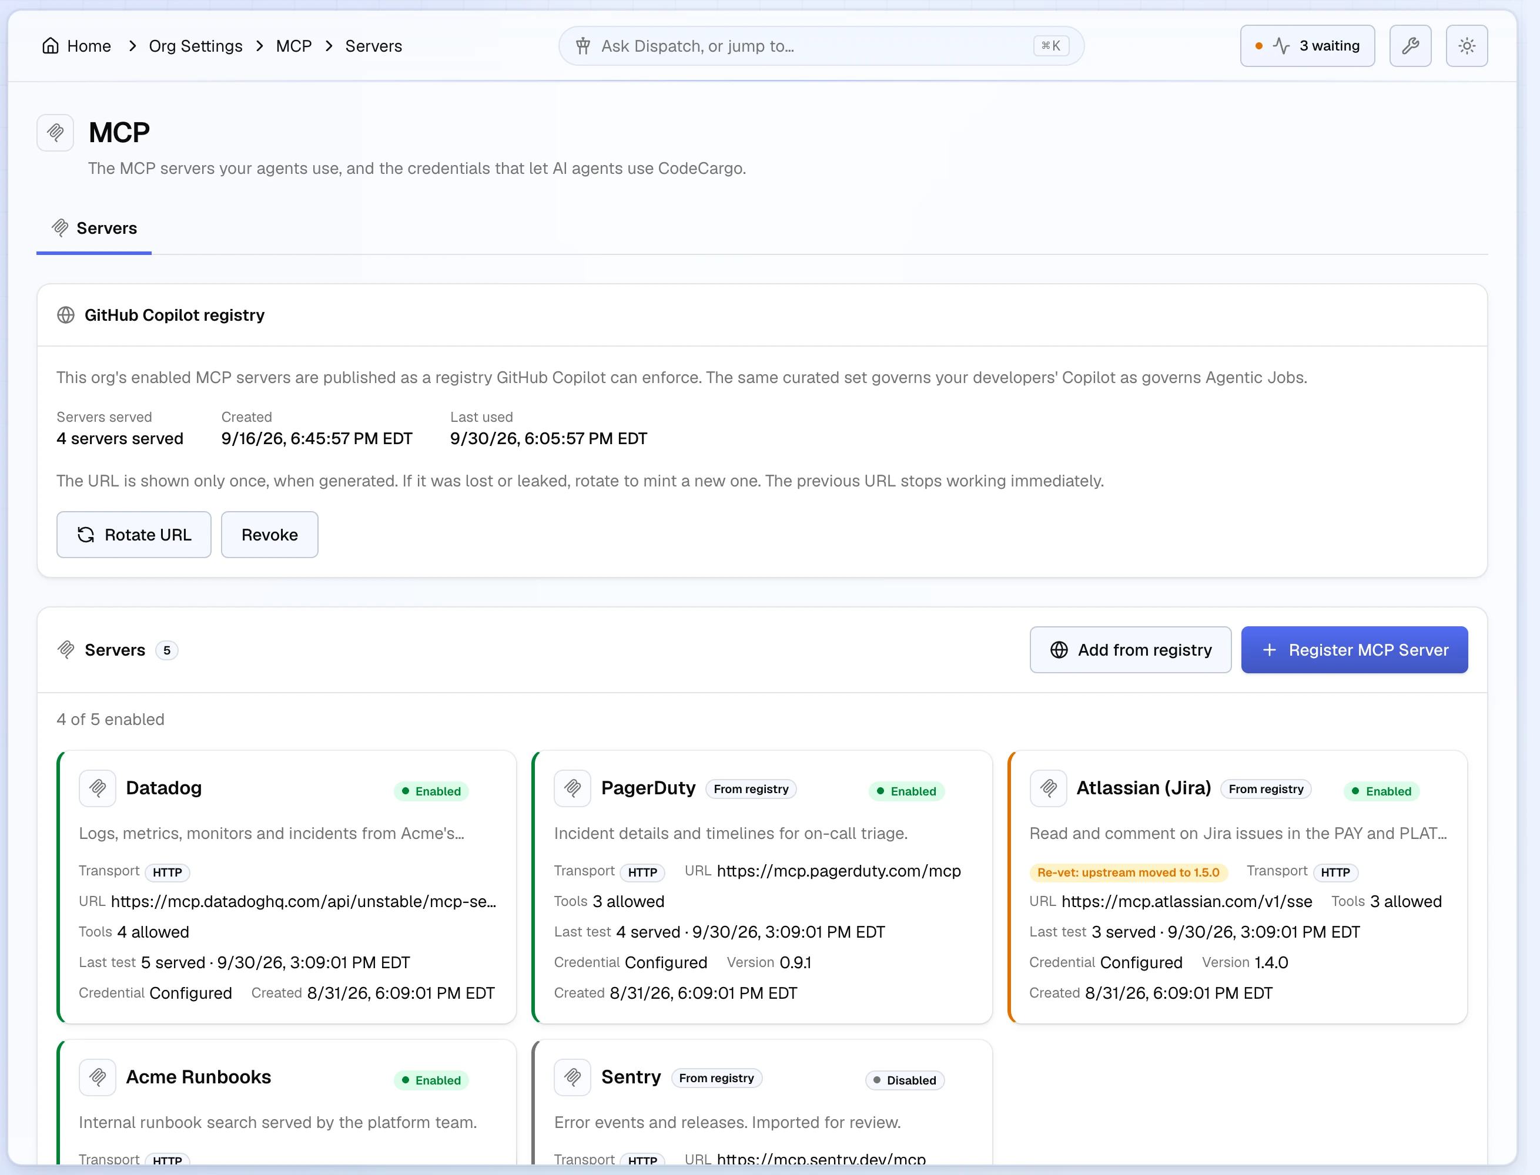1540x1175 pixels.
Task: Click the '4 servers served' value
Action: pyautogui.click(x=120, y=438)
